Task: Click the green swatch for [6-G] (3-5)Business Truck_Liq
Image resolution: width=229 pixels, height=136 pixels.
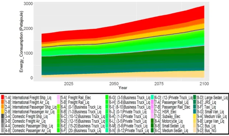Action: coord(107,97)
